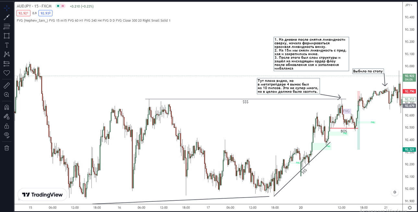Viewport: 418px width, 212px height.
Task: Click the green 92.321 price axis label
Action: (409, 150)
